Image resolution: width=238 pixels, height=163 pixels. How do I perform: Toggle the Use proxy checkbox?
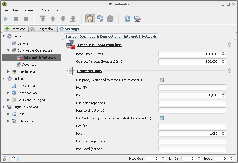point(162,80)
